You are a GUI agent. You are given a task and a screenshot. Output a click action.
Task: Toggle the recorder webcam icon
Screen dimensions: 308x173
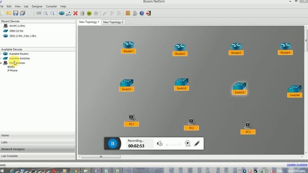click(188, 144)
